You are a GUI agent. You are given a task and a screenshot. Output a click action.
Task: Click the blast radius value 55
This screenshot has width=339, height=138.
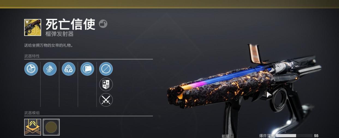(x=316, y=136)
